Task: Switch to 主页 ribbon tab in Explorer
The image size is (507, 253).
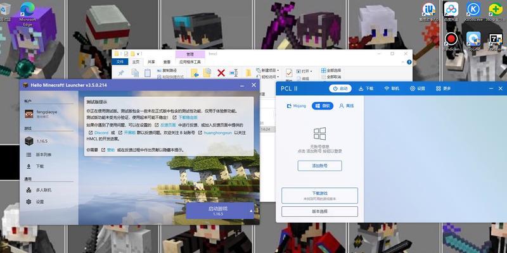Action: [136, 61]
